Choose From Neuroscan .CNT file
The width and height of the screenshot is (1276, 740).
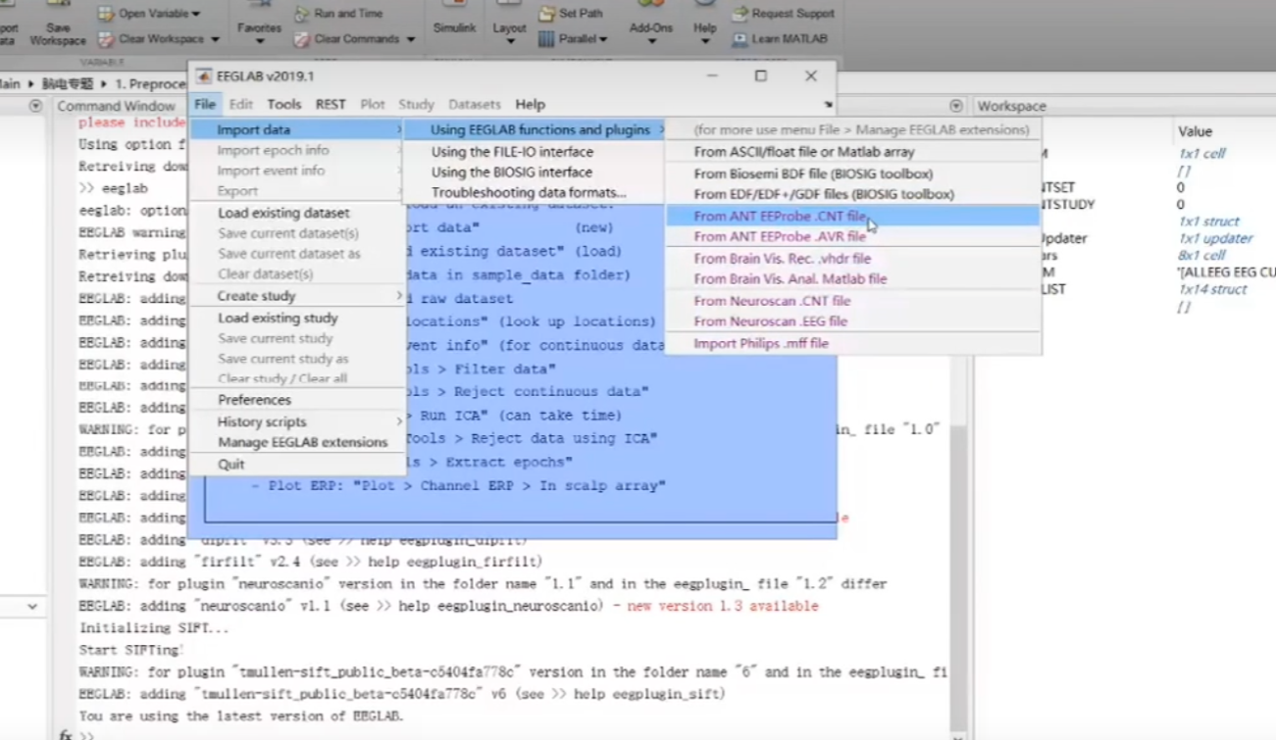tap(772, 301)
